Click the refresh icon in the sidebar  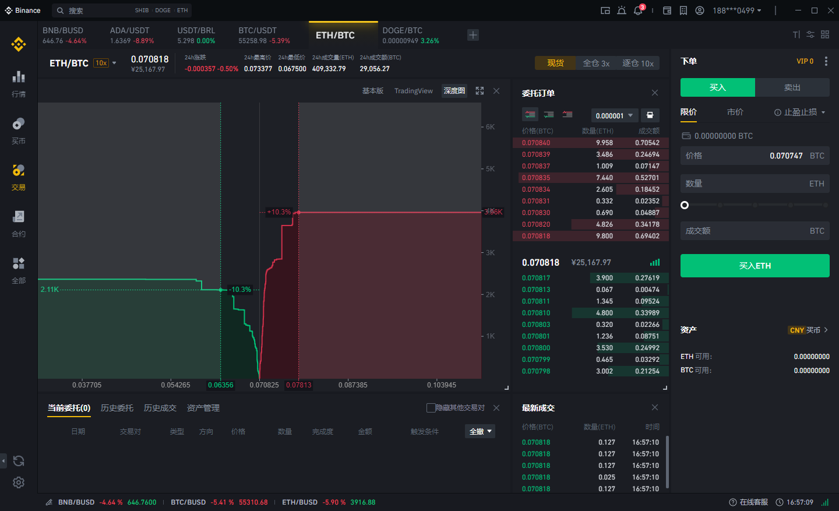[19, 461]
